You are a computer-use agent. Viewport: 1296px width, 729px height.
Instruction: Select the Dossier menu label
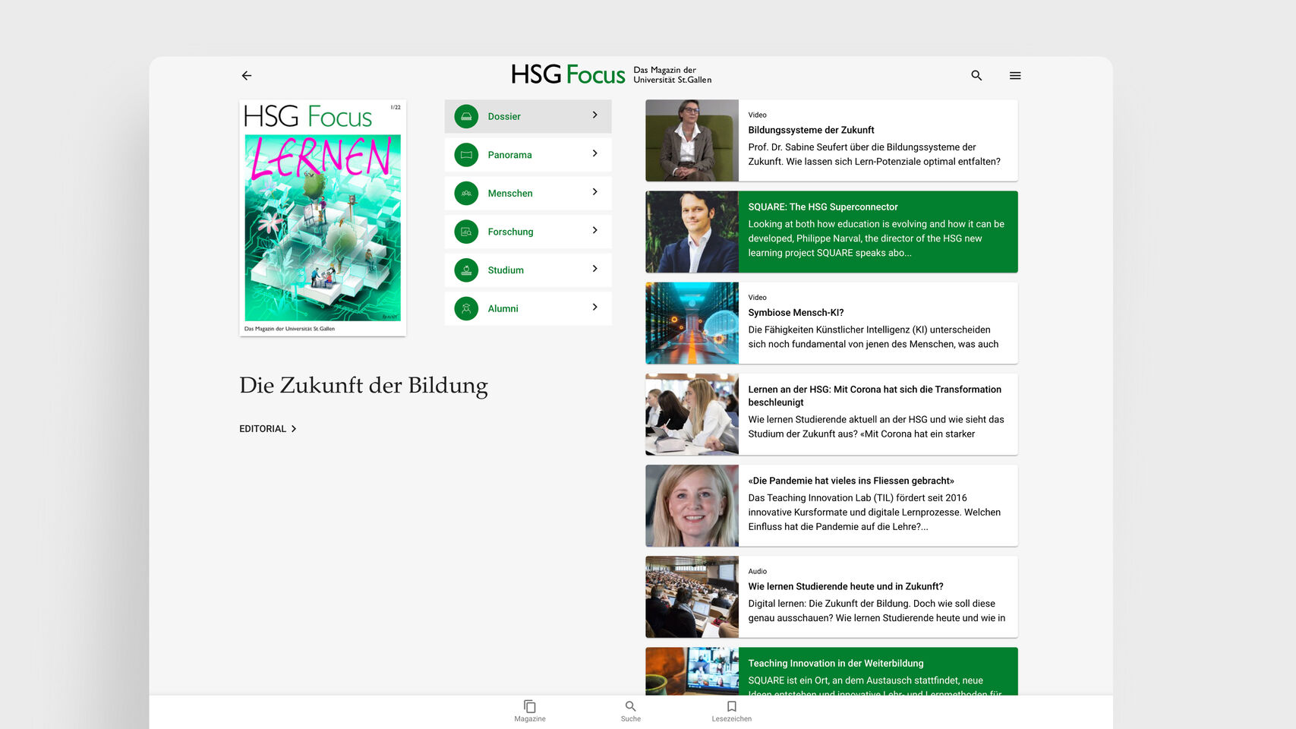tap(504, 116)
